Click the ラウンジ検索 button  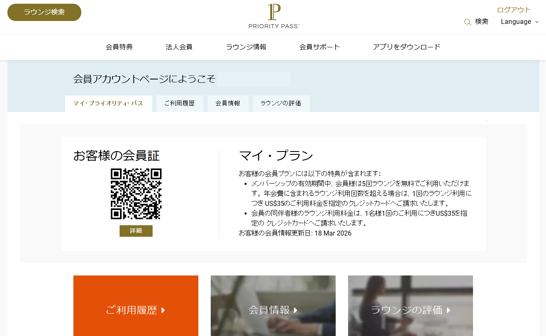coord(44,12)
